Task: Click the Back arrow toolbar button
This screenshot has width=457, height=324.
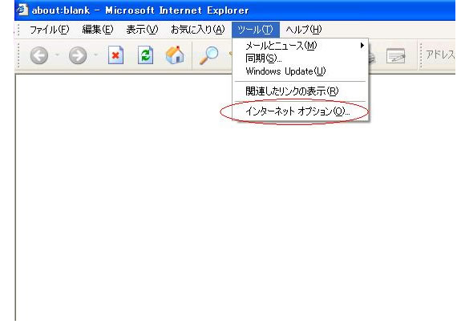Action: [39, 55]
